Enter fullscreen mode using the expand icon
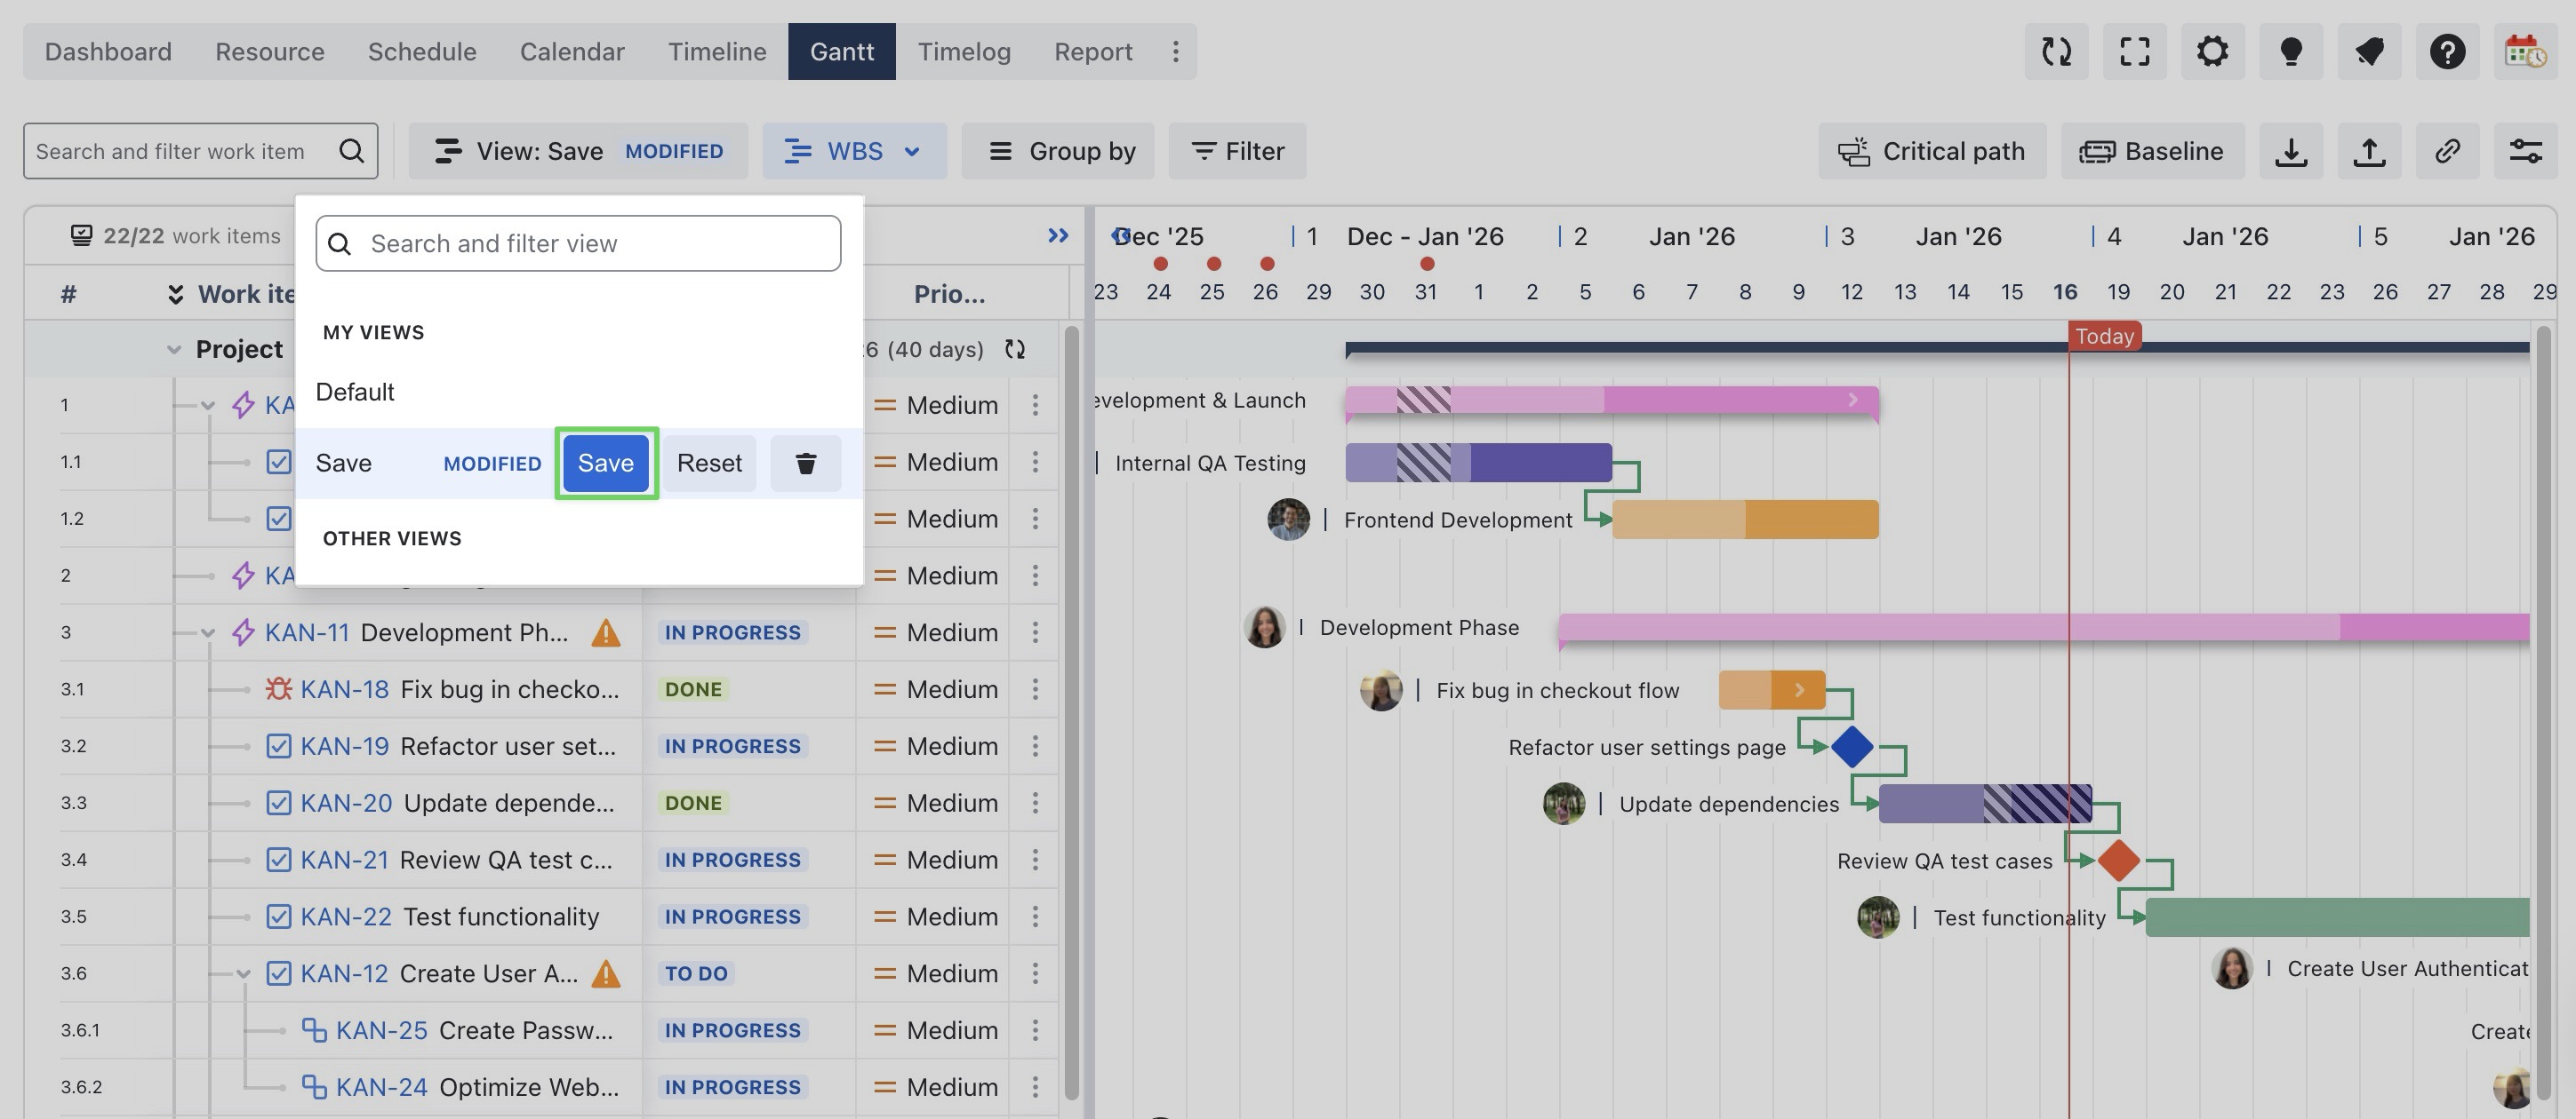Image resolution: width=2576 pixels, height=1119 pixels. coord(2134,51)
